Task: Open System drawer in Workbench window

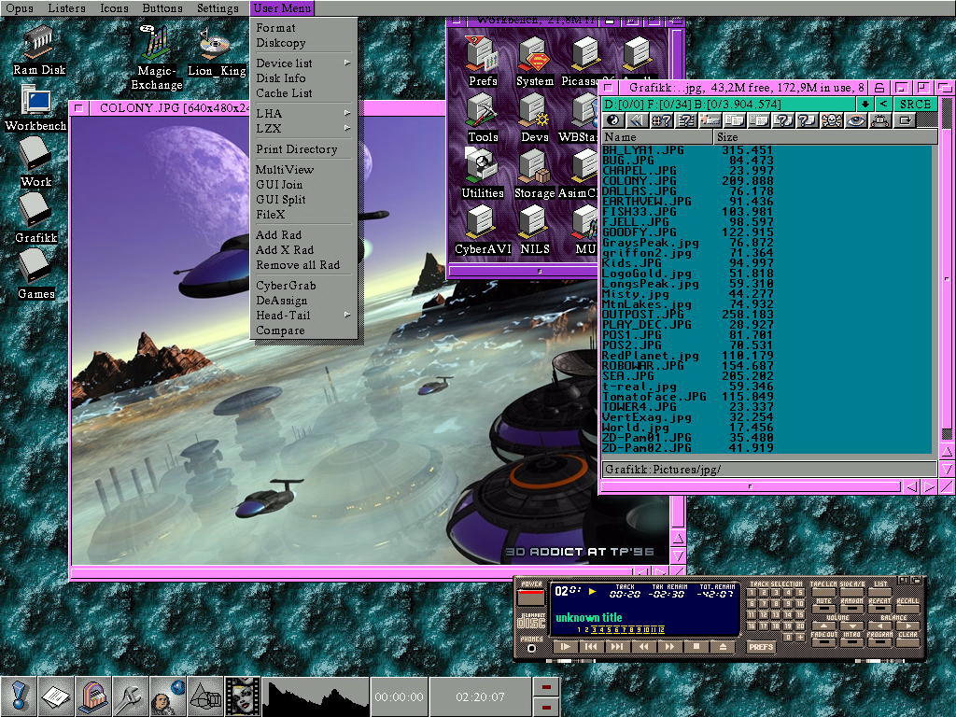Action: pyautogui.click(x=535, y=61)
